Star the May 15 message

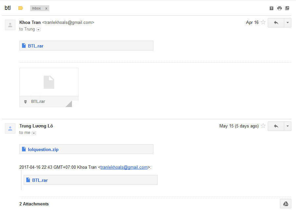point(263,126)
